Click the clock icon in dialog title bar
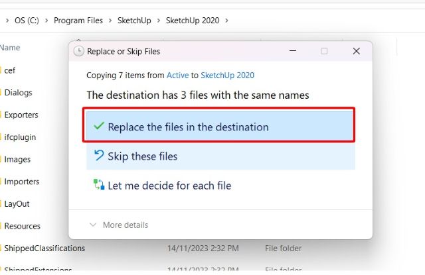Image resolution: width=425 pixels, height=275 pixels. click(79, 51)
